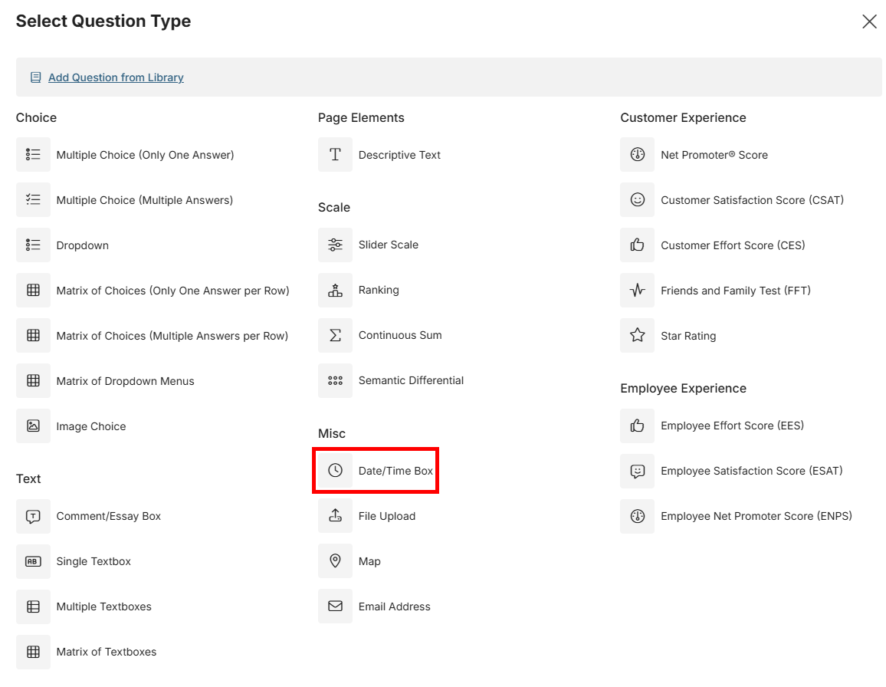Select Date/Time Box label
This screenshot has height=687, width=886.
coord(395,471)
